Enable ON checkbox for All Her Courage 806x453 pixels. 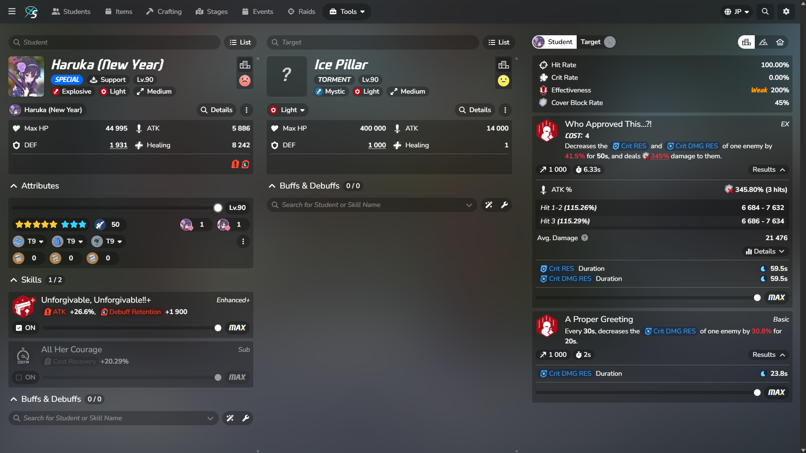(25, 377)
